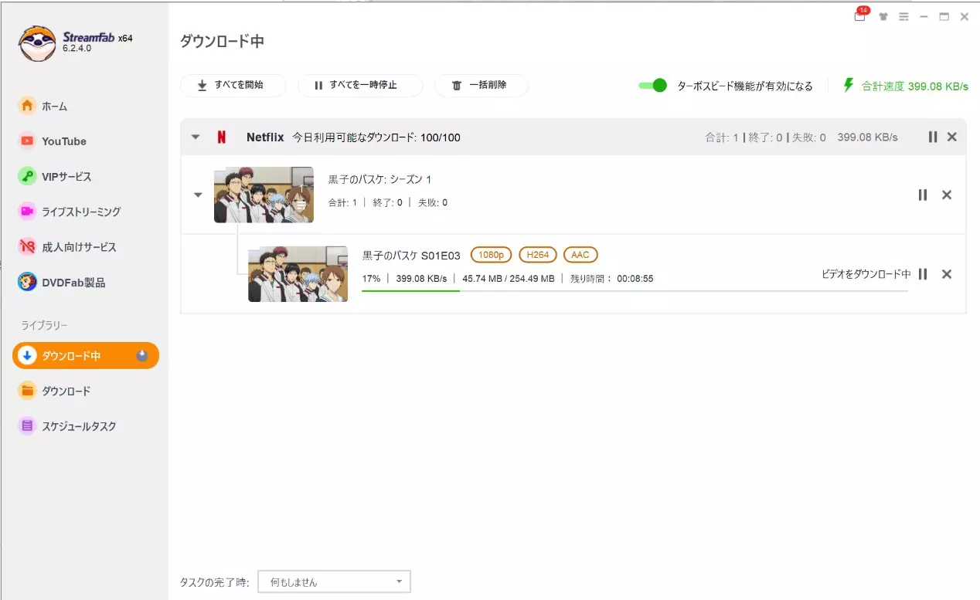980x600 pixels.
Task: Pause all downloads
Action: [x=360, y=86]
